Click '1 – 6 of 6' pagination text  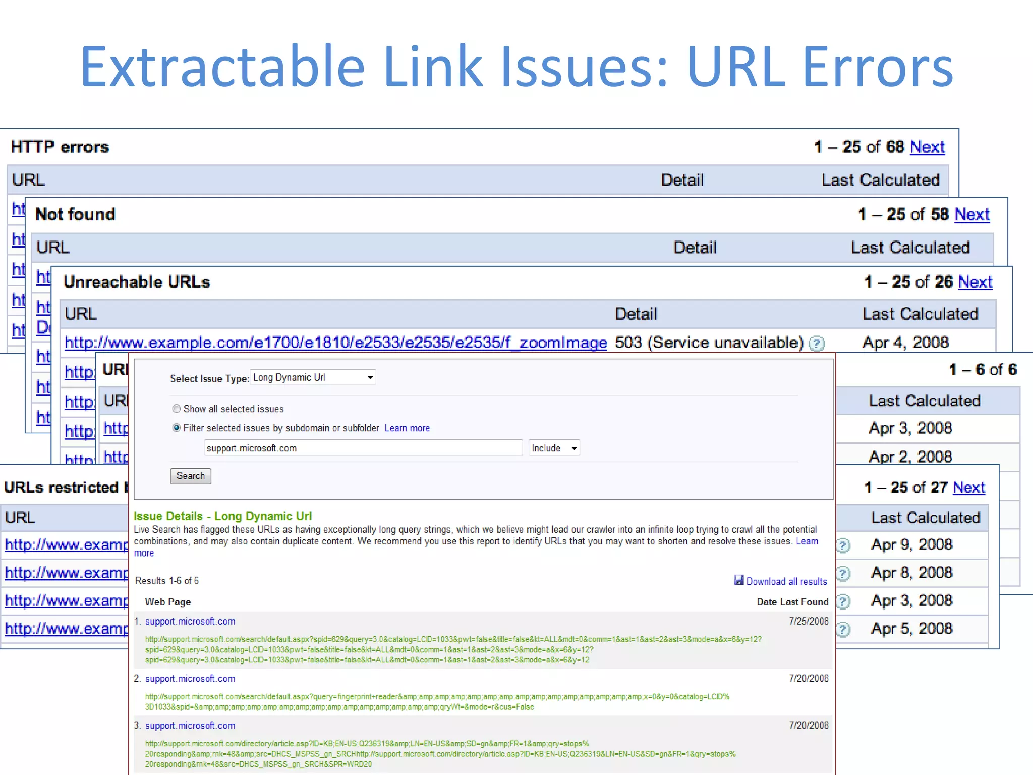[x=983, y=370]
